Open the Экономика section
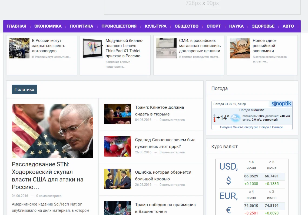Viewport: 308px width, 215px height. click(48, 26)
